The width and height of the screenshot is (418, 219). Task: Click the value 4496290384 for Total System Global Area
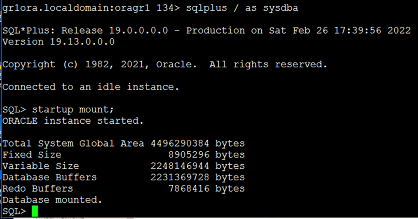click(x=180, y=143)
